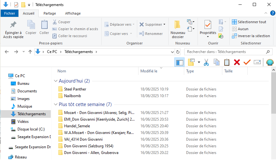Viewport: 276px width, 160px height.
Task: Toggle the navigation pane toolbar button
Action: click(179, 62)
